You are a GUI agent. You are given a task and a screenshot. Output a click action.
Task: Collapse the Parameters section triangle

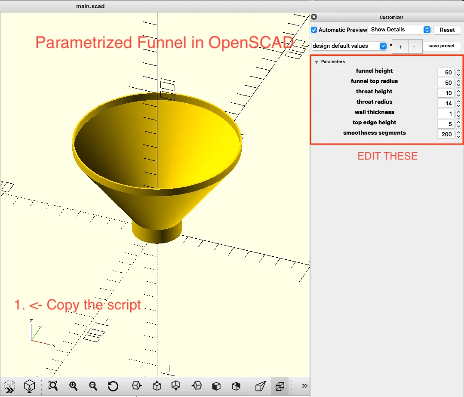point(317,62)
